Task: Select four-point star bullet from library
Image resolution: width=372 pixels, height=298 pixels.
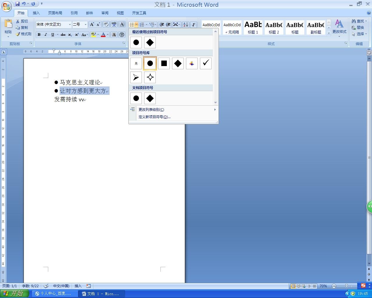Action: (x=150, y=77)
